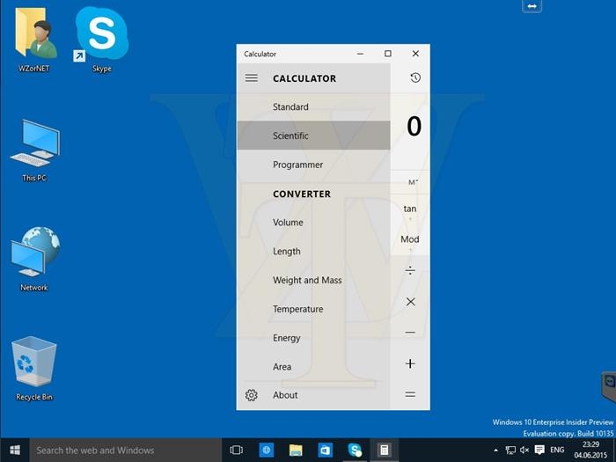Click the CALCULATOR heading
Screen dimensions: 616x462
304,78
